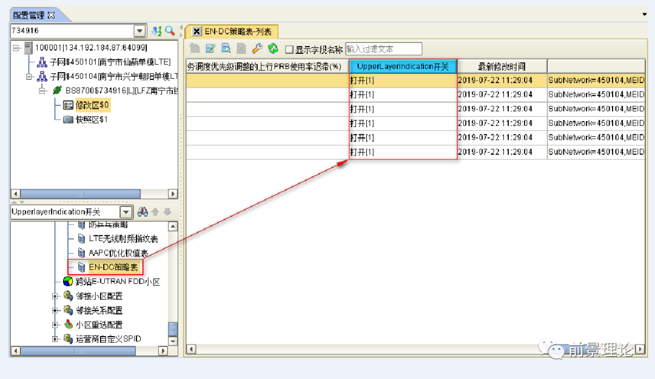Click the sort/locate icon next to the 734916 dropdown
Screen dimensions: 655x379
pos(156,31)
